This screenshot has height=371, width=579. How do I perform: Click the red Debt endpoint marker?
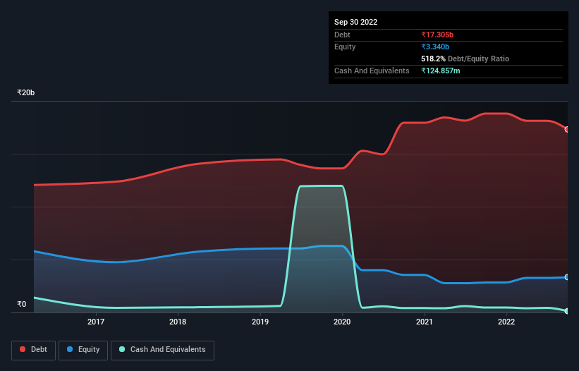click(567, 130)
